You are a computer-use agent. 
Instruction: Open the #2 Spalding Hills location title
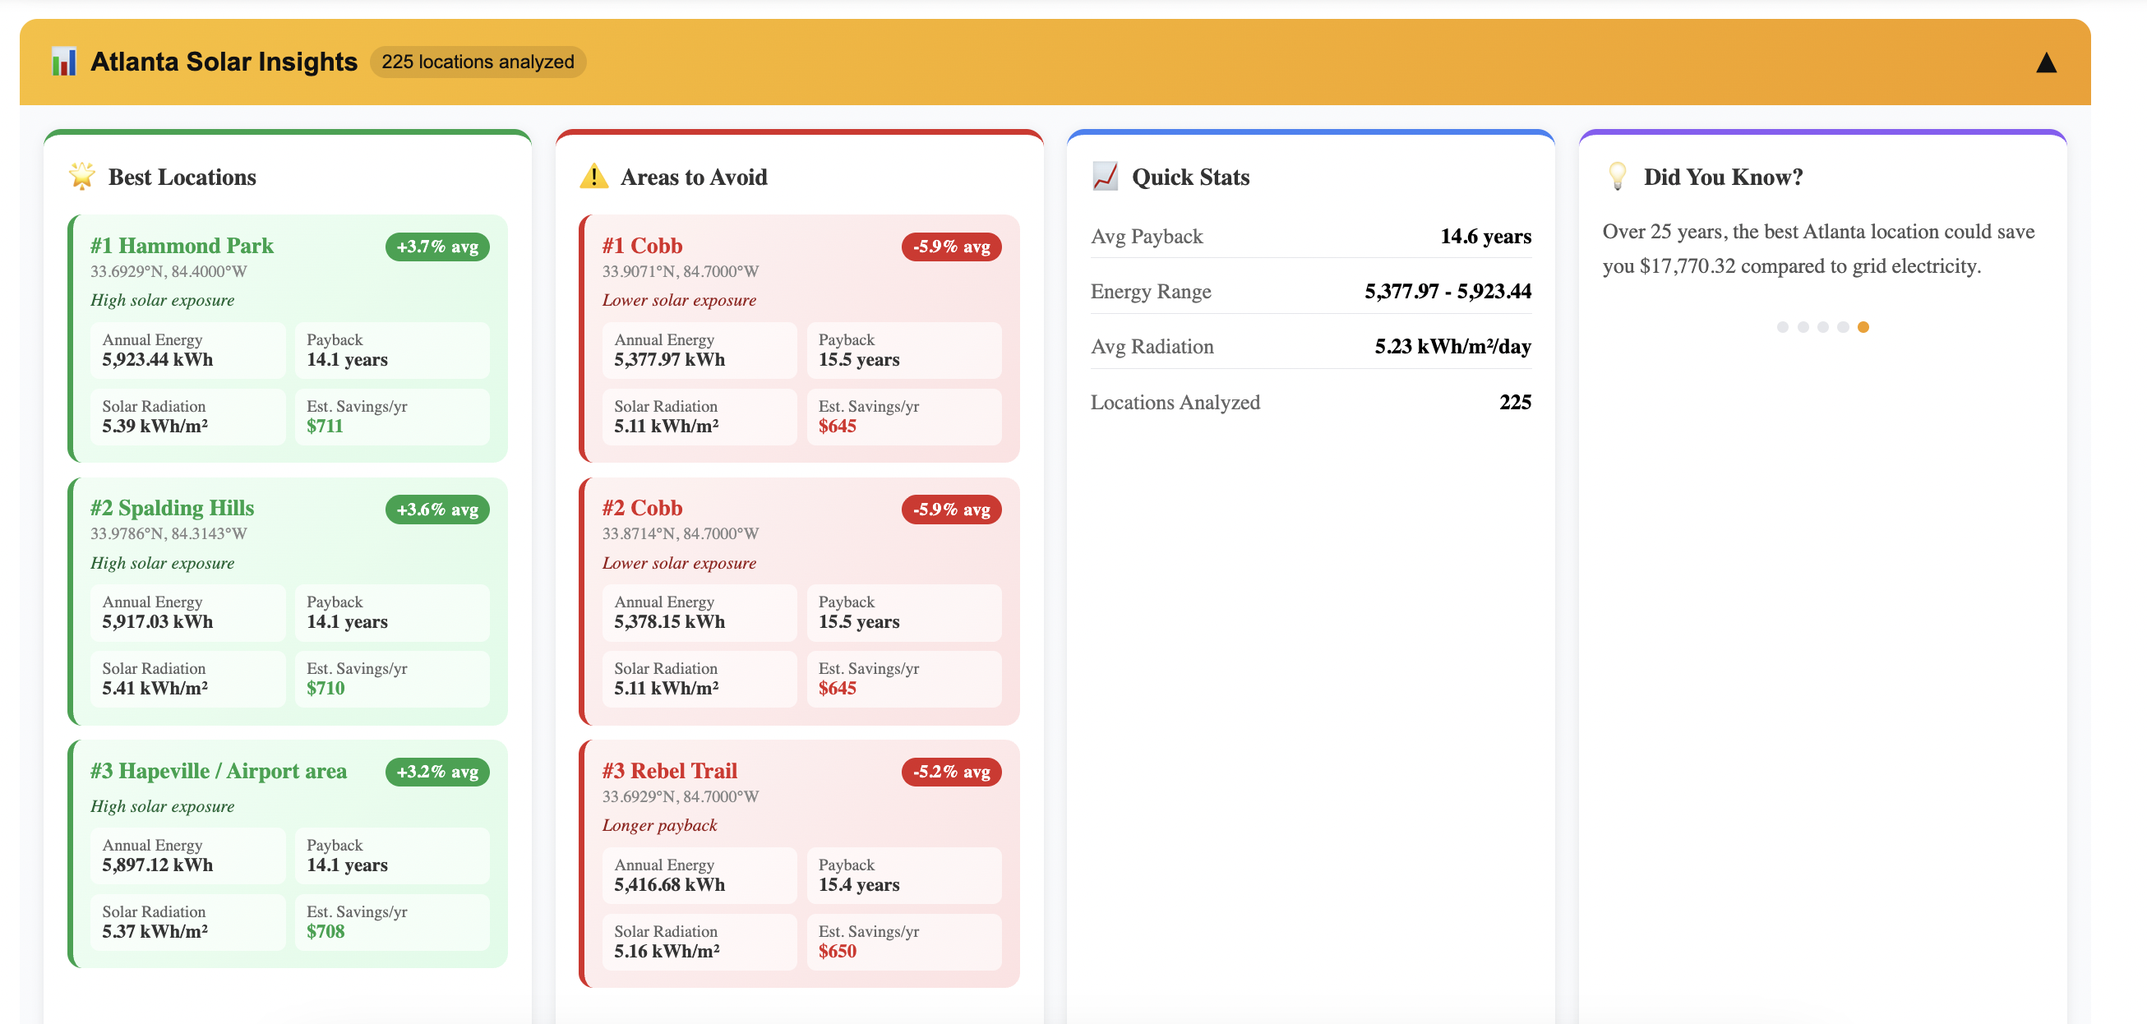173,508
